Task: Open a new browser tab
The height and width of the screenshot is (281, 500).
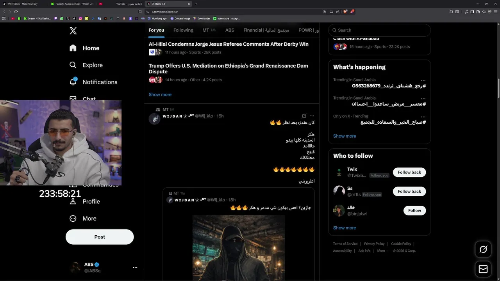Action: coord(196,4)
